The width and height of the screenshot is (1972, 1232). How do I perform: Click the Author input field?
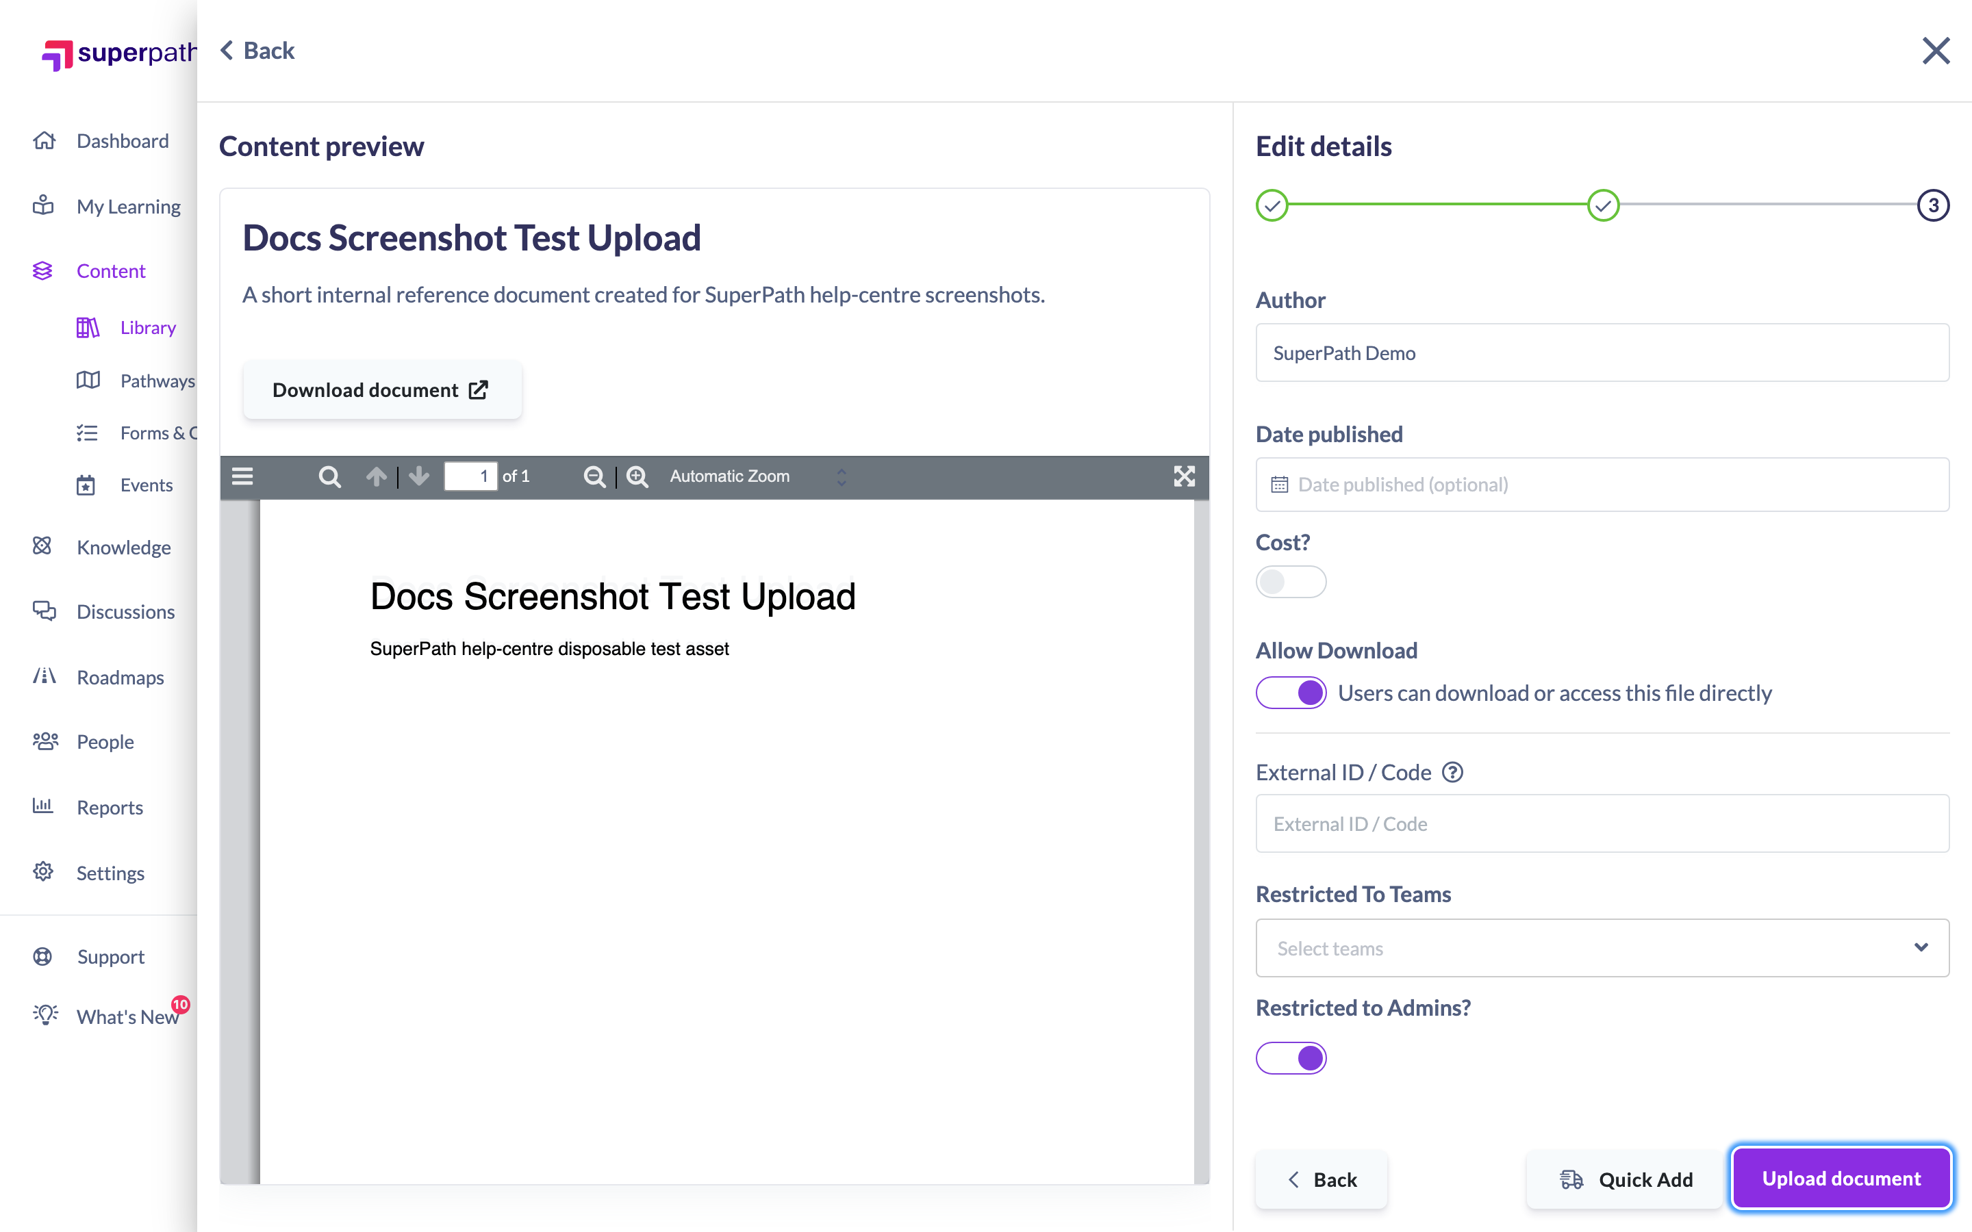point(1602,352)
